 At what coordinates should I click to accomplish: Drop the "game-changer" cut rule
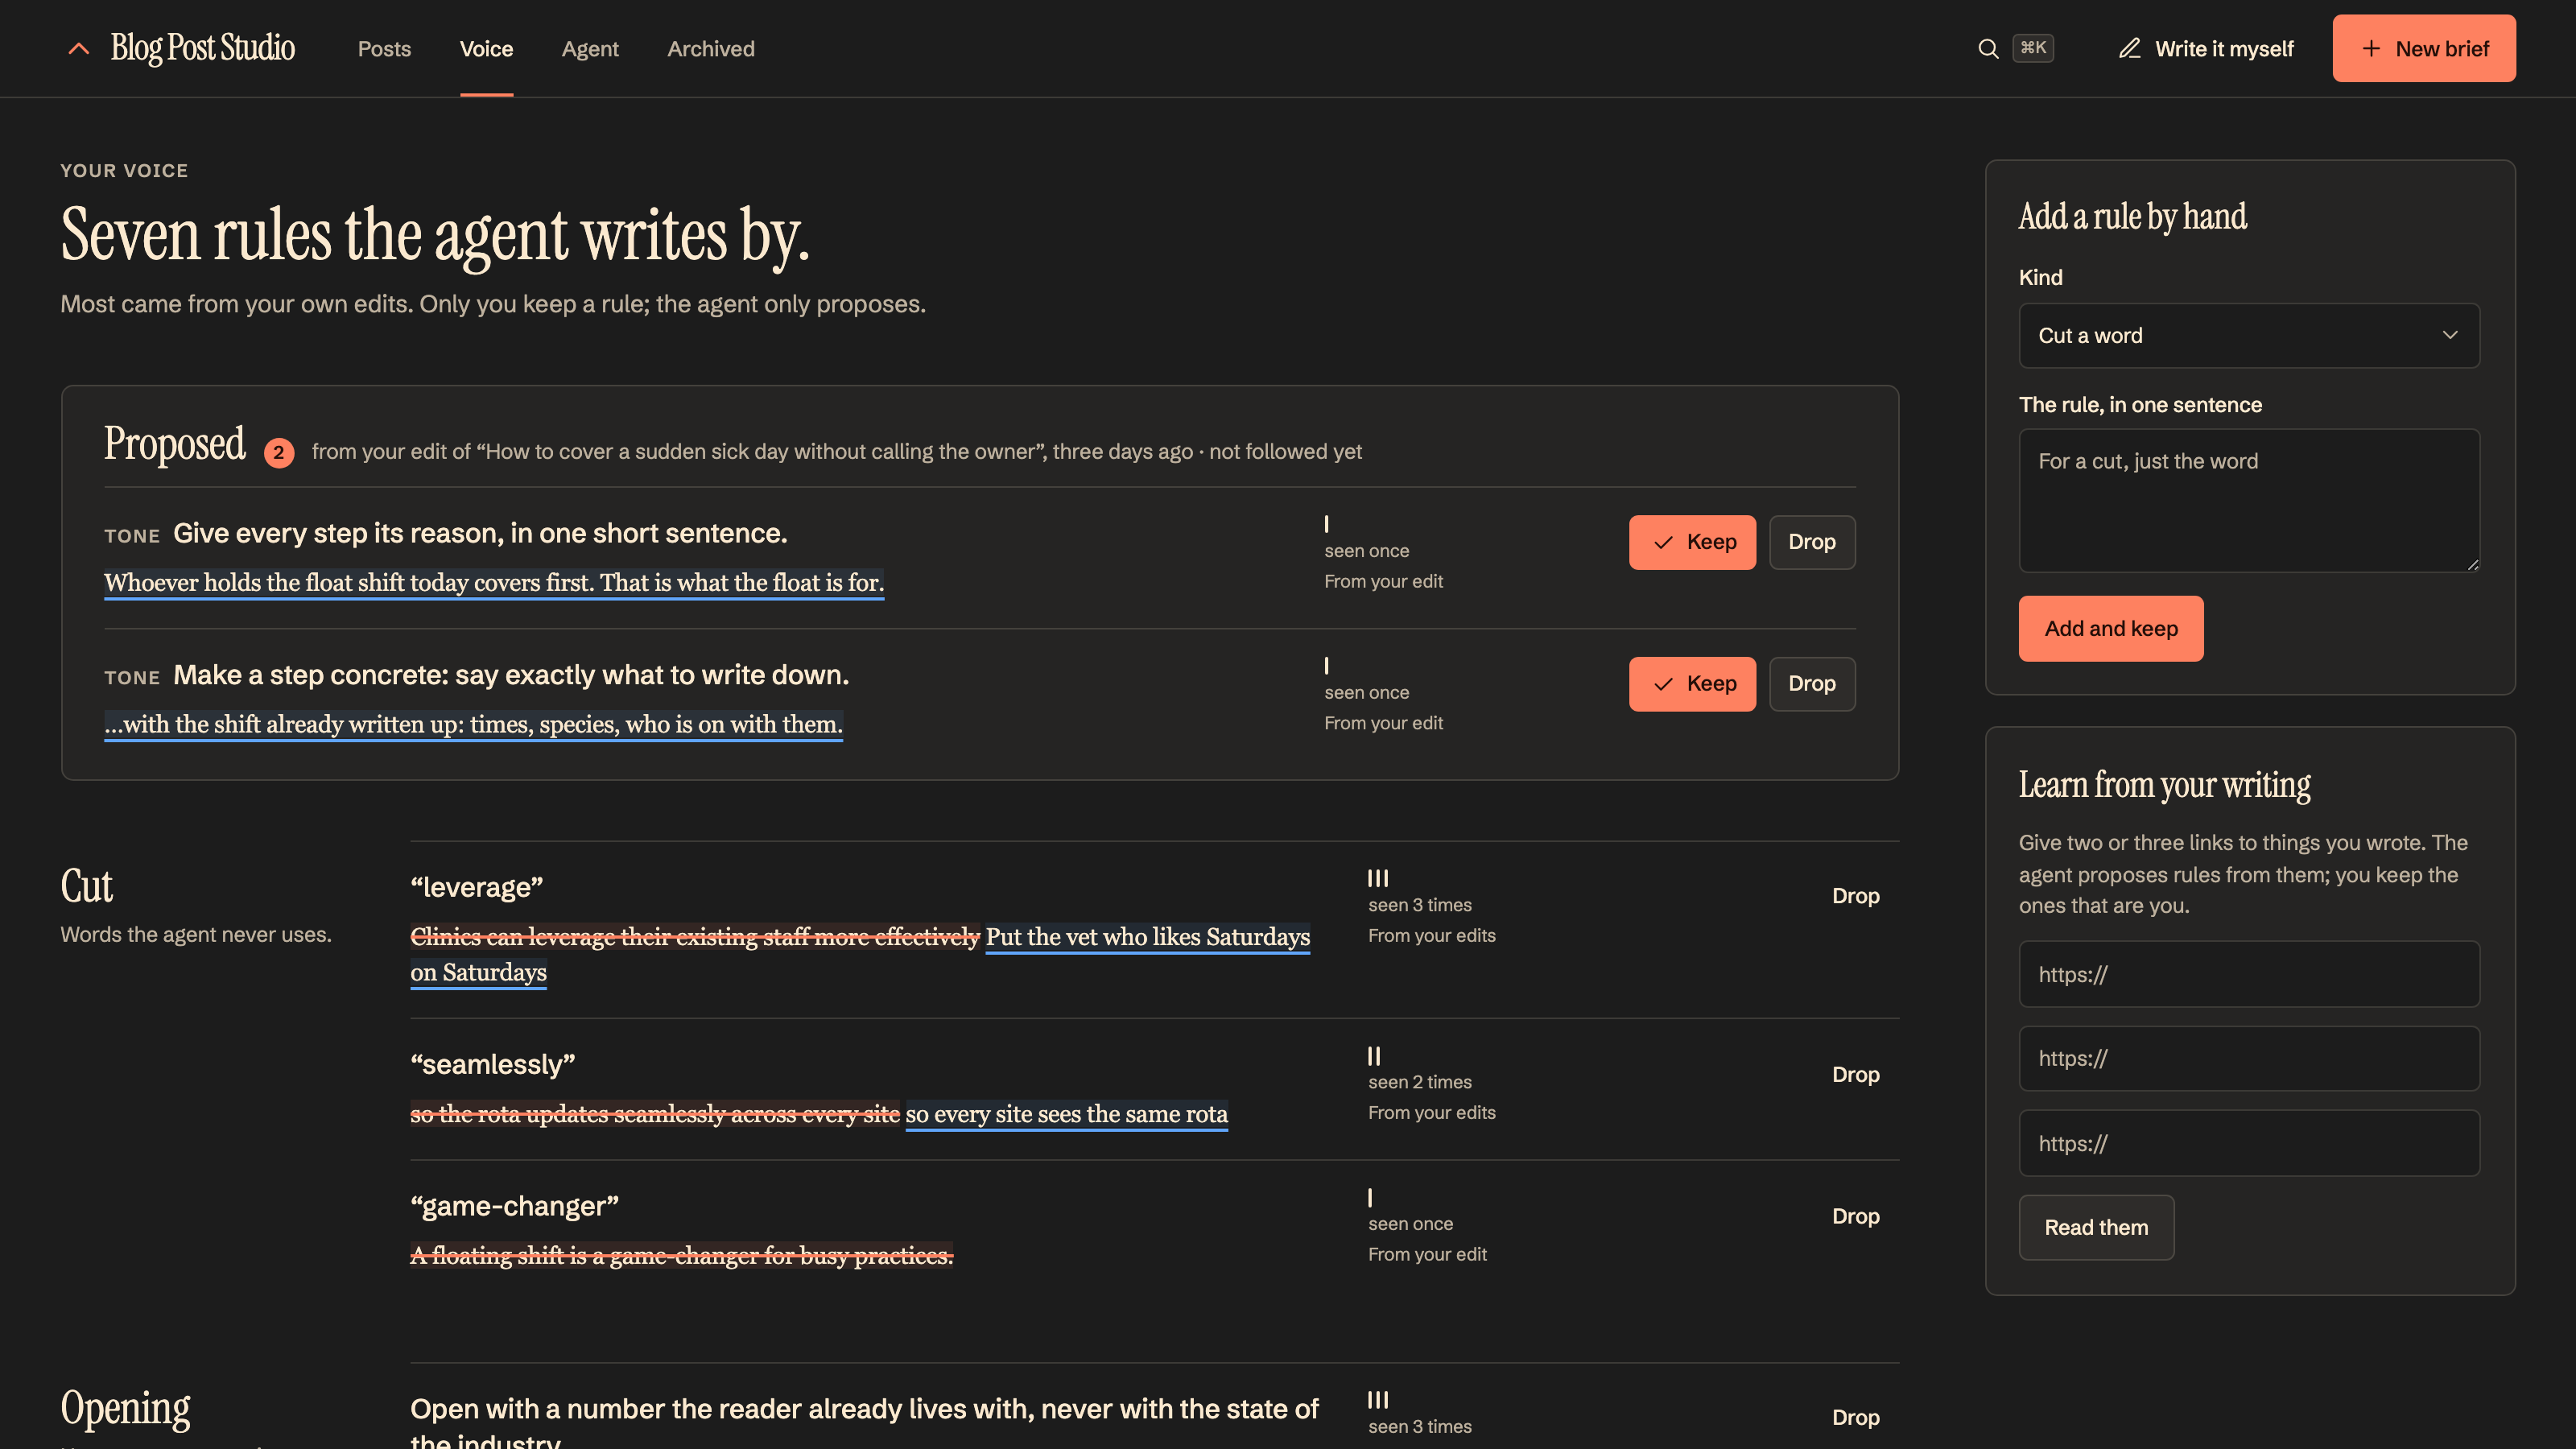[x=1856, y=1216]
